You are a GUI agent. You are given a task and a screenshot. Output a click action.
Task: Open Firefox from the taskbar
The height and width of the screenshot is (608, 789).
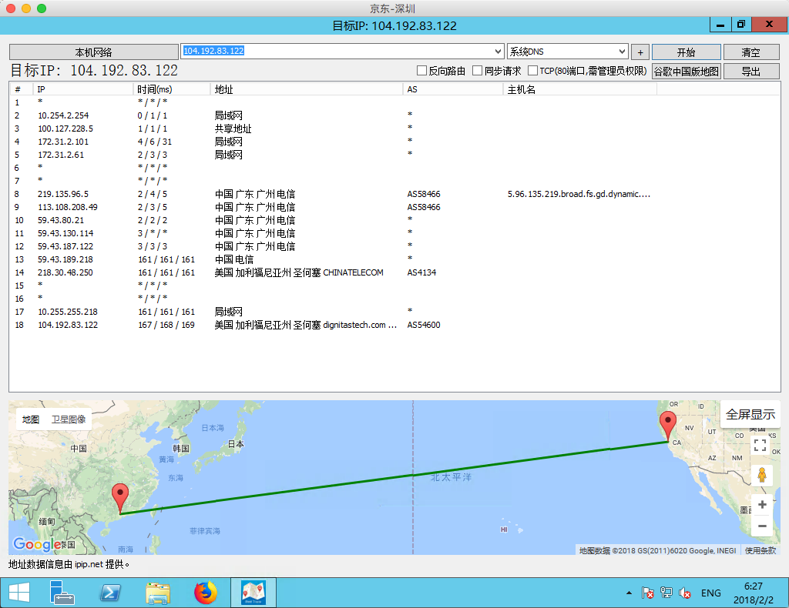point(206,593)
